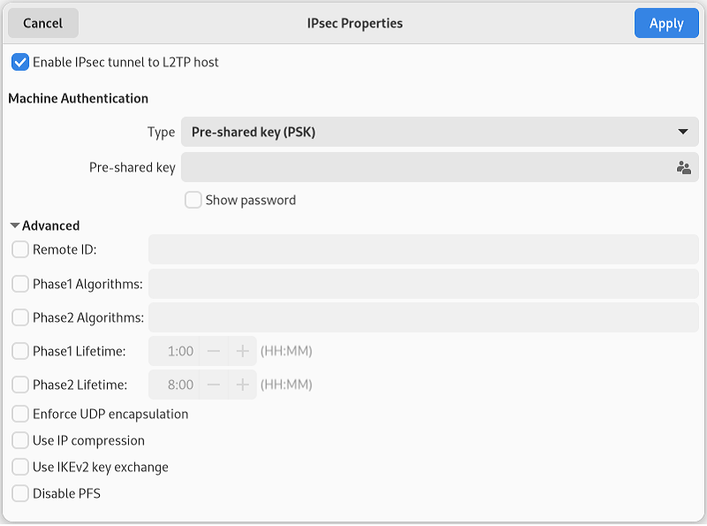The image size is (707, 526).
Task: Open the authentication Type dropdown
Action: tap(439, 132)
